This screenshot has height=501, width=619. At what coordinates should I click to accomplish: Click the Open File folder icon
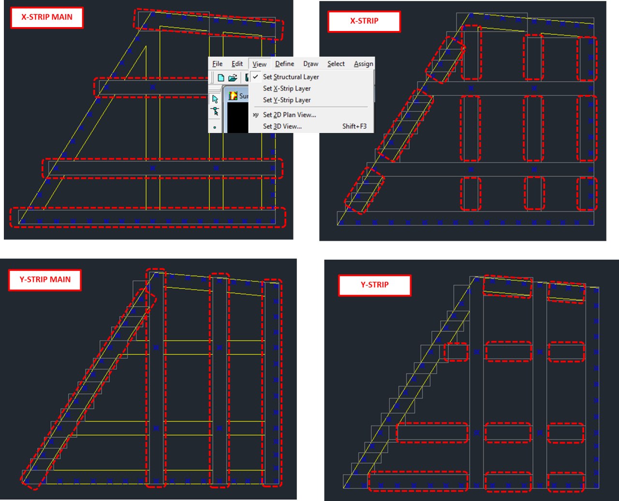point(233,78)
